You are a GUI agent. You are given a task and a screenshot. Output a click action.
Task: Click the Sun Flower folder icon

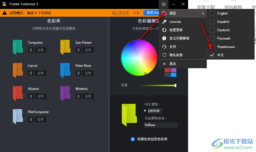point(65,47)
